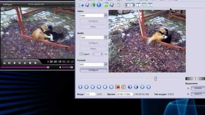Expand the Audio codec Copy dropdown

(105, 37)
